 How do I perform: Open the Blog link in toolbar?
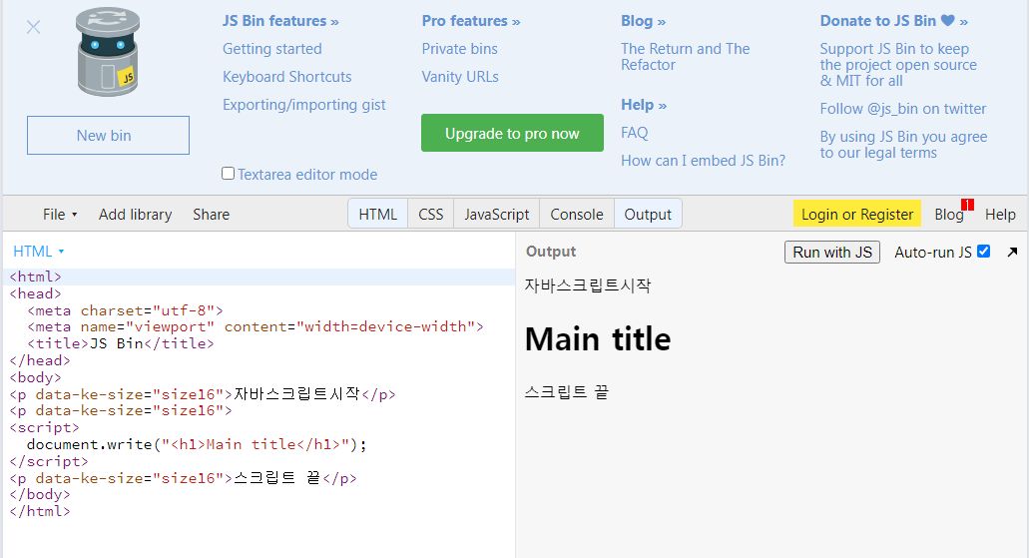pos(948,215)
